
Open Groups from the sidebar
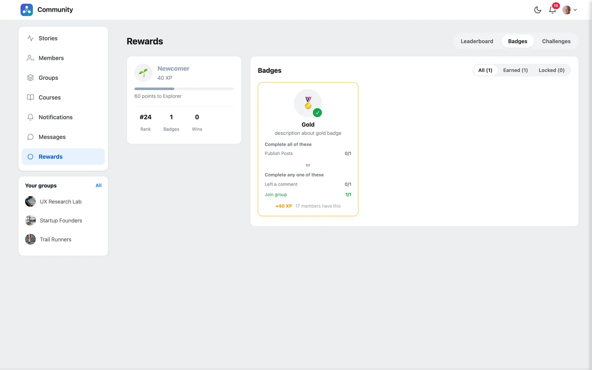63,78
